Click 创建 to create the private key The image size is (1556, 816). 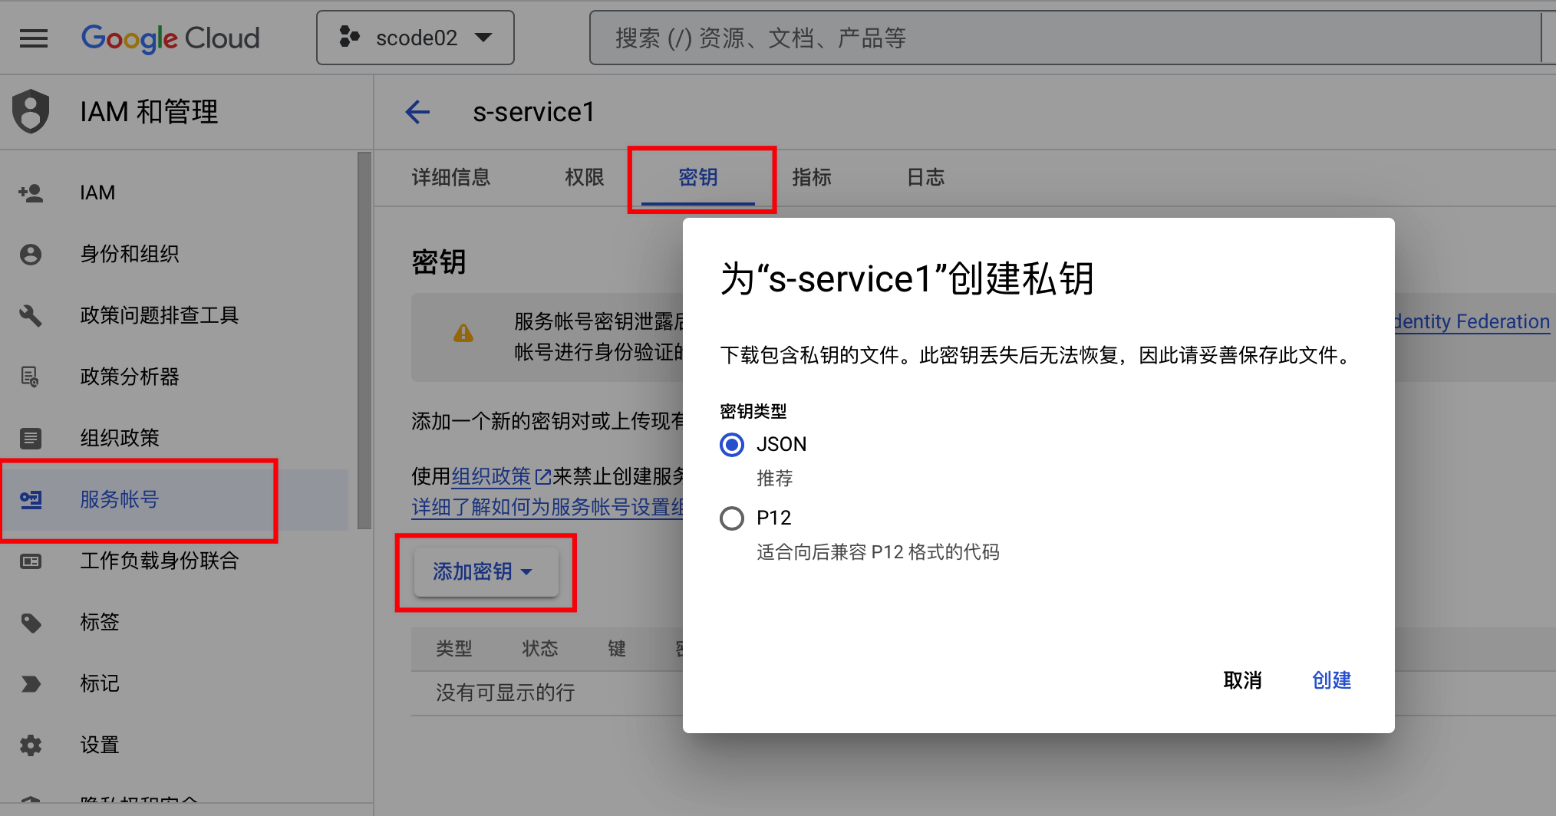1331,680
